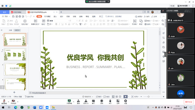The width and height of the screenshot is (195, 110).
Task: Unmute microphone in meeting toolbar
Action: [x=4, y=102]
